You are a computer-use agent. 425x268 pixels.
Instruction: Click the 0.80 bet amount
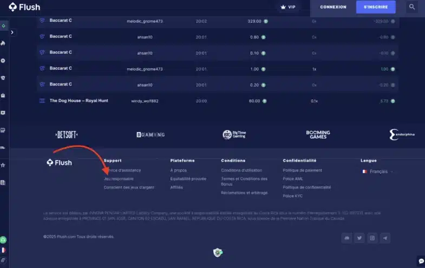pos(254,37)
